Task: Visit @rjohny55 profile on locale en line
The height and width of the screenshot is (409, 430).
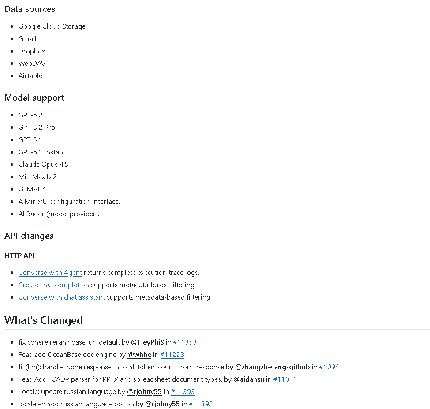Action: pyautogui.click(x=162, y=404)
